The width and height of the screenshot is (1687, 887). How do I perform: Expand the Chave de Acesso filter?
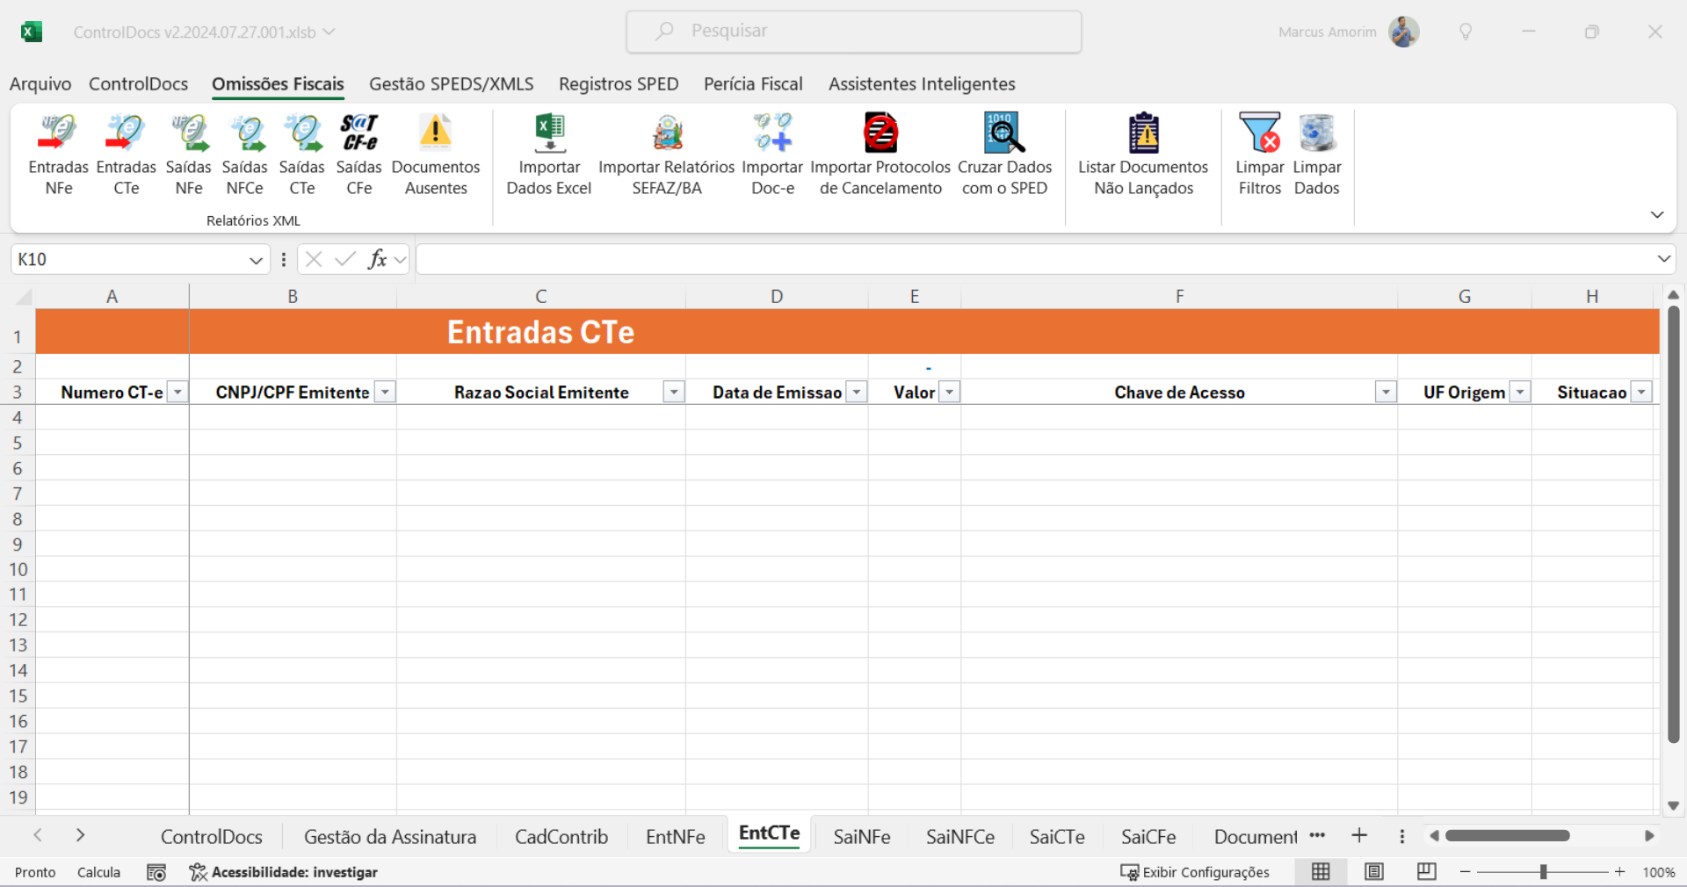[x=1385, y=393]
